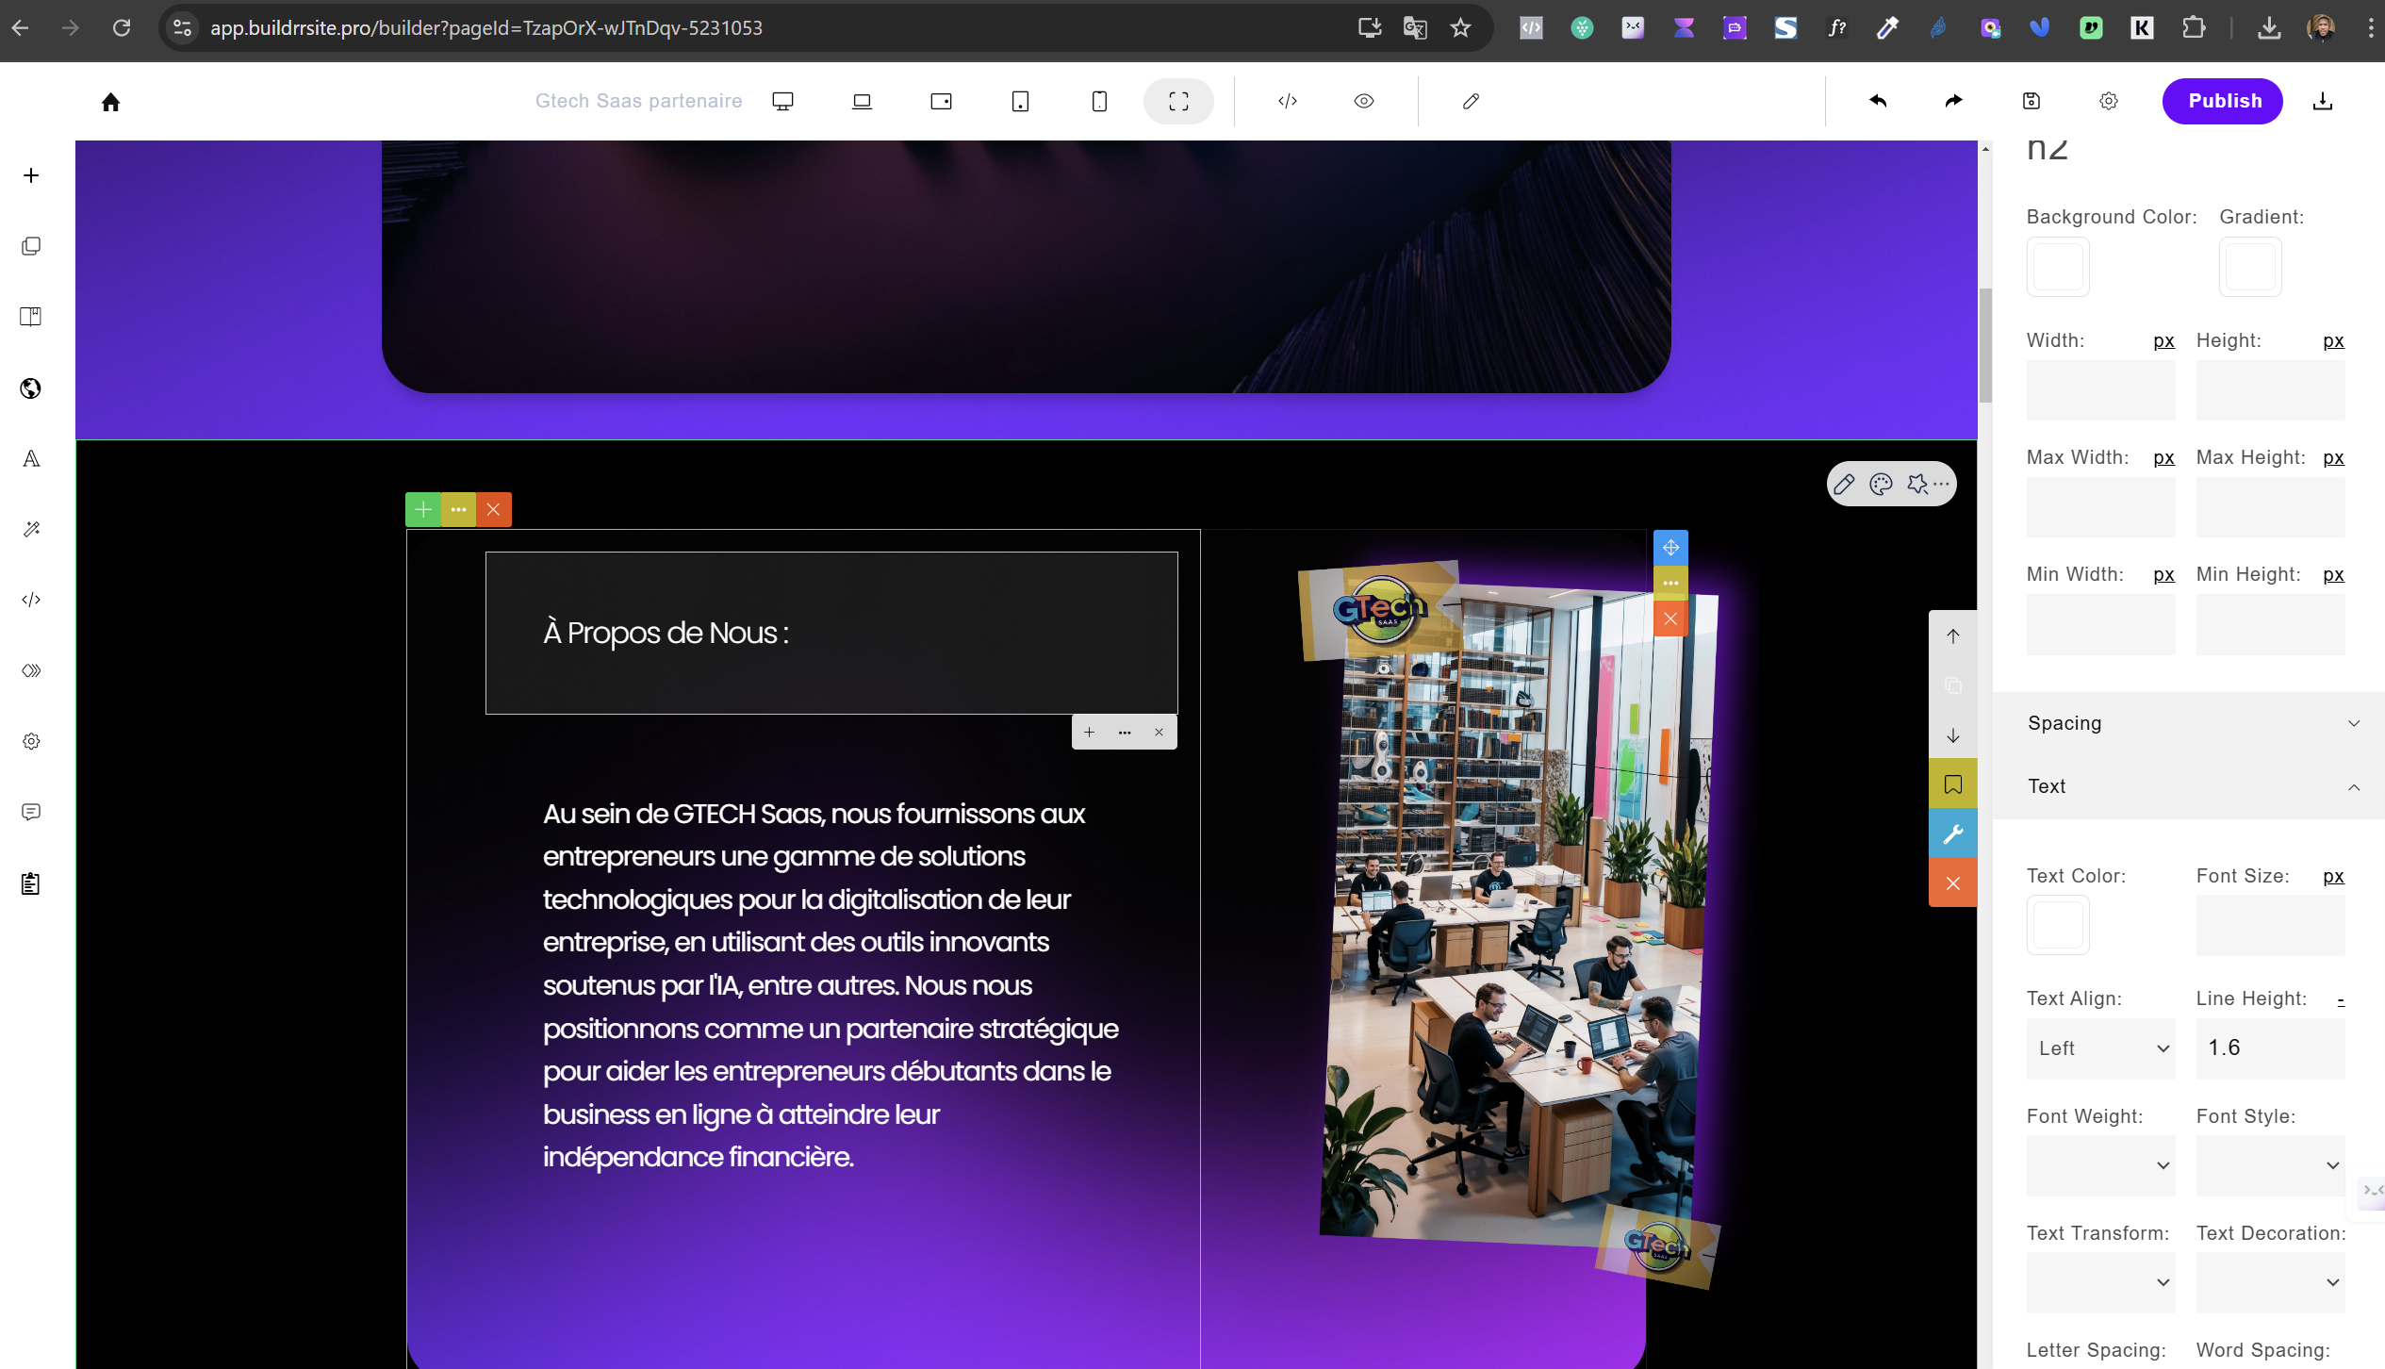The image size is (2385, 1369).
Task: Delete the section with orange X
Action: point(1953,883)
